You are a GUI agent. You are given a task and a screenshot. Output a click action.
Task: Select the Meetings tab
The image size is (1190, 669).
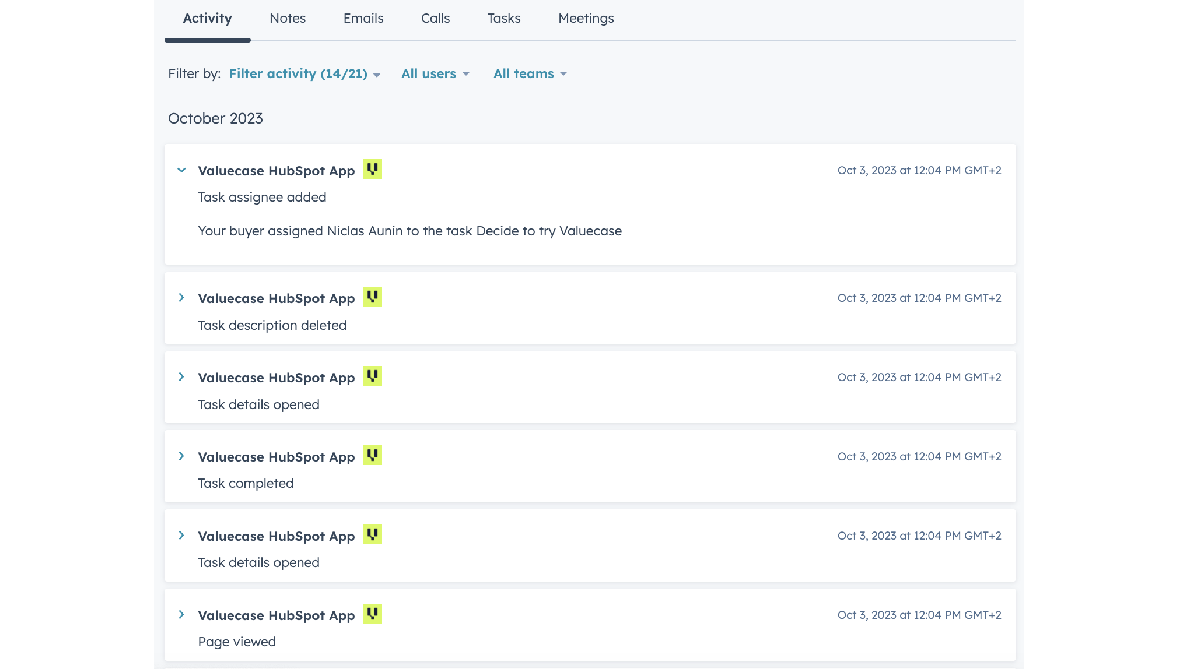[586, 19]
